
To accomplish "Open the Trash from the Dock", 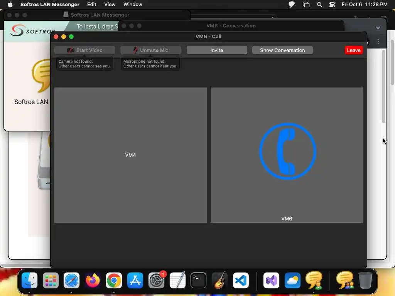I will point(366,280).
